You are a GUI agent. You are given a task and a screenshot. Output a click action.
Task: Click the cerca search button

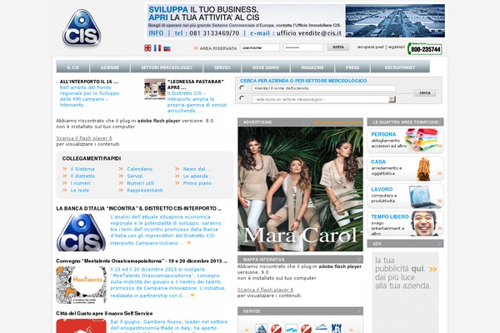pos(425,92)
